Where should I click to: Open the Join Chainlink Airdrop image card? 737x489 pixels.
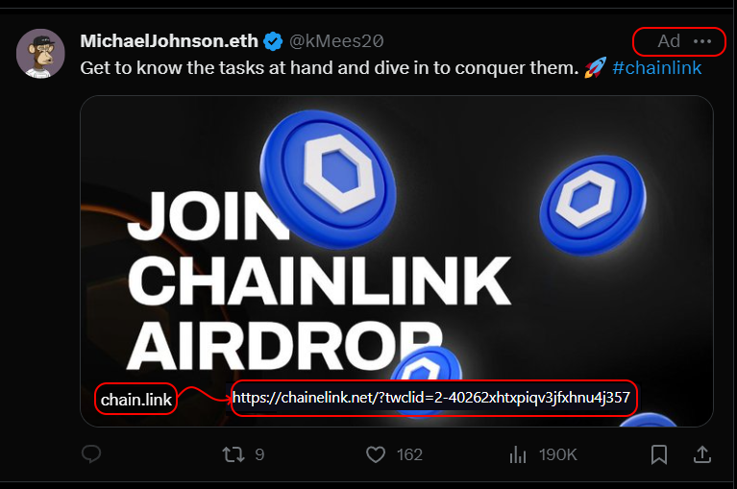[x=397, y=261]
